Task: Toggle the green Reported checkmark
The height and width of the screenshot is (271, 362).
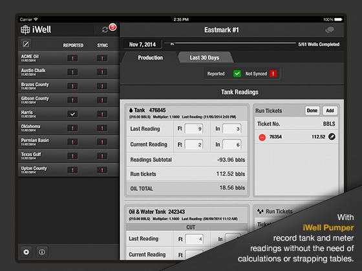Action: coord(237,74)
